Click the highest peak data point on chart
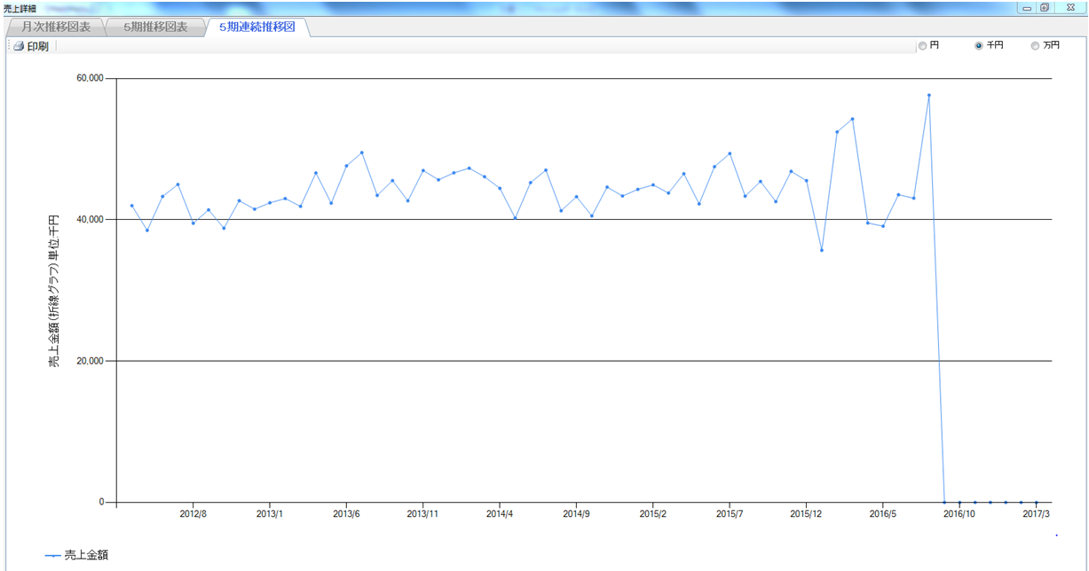Screen dimensions: 1089x571 pyautogui.click(x=928, y=95)
